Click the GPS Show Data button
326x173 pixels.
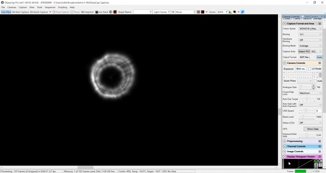point(313,129)
